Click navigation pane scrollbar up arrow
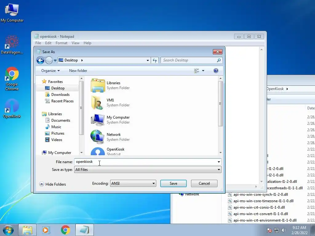 (x=81, y=78)
